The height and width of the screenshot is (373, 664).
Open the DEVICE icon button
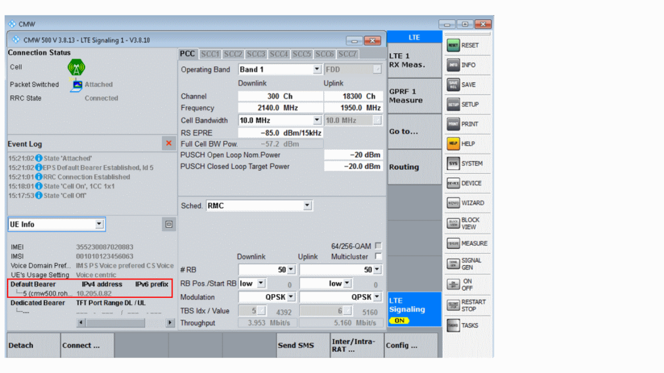click(x=453, y=183)
